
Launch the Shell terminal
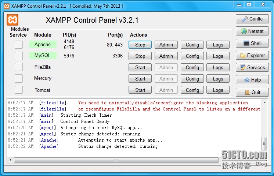[252, 43]
